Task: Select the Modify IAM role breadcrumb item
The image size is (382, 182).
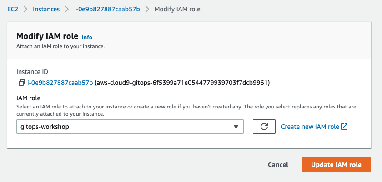Action: [x=177, y=9]
